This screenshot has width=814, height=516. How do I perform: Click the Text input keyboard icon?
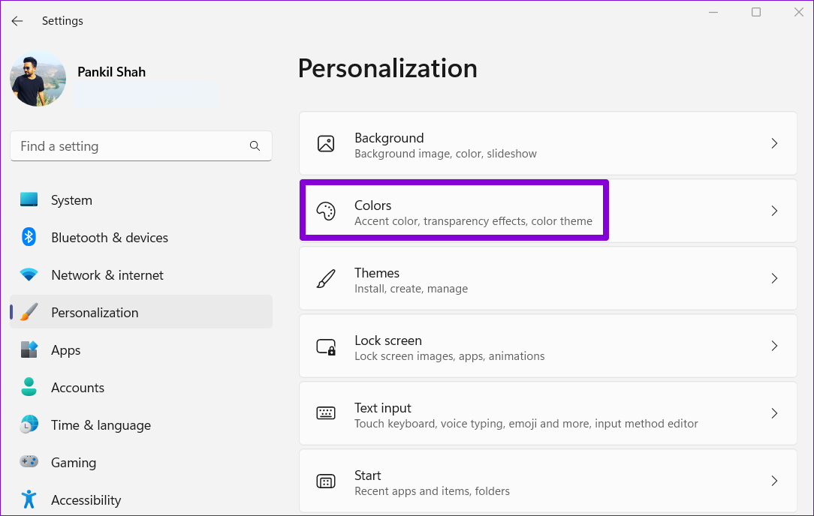[x=326, y=413]
